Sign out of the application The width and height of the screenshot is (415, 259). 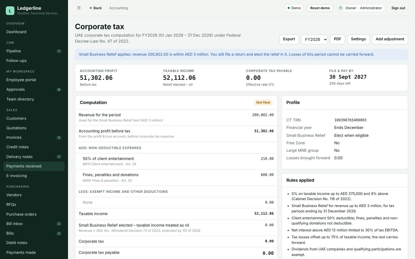click(398, 8)
